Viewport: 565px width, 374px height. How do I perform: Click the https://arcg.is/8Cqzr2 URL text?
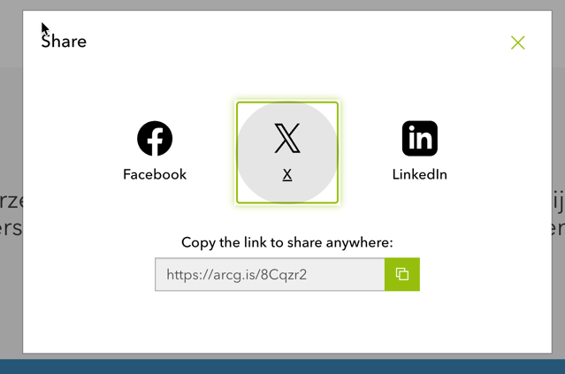236,275
